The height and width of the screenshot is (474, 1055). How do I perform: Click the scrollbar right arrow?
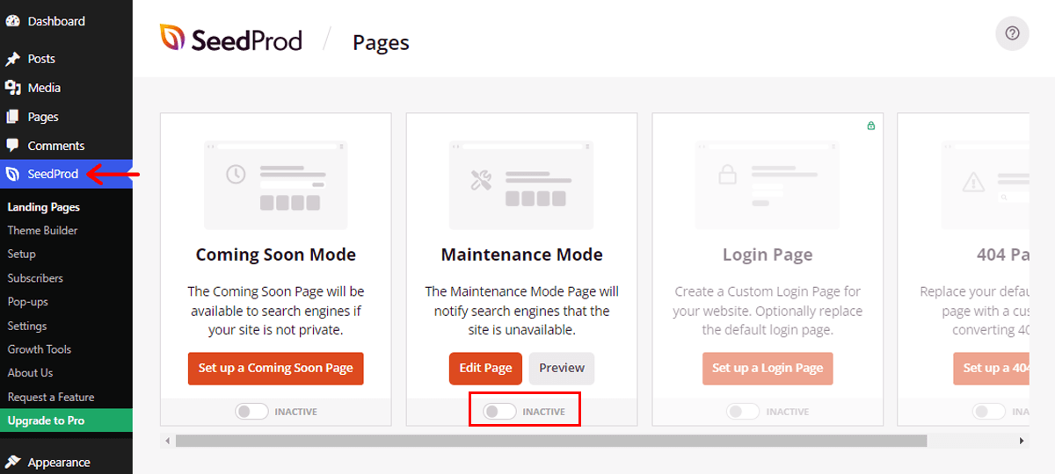[1022, 441]
